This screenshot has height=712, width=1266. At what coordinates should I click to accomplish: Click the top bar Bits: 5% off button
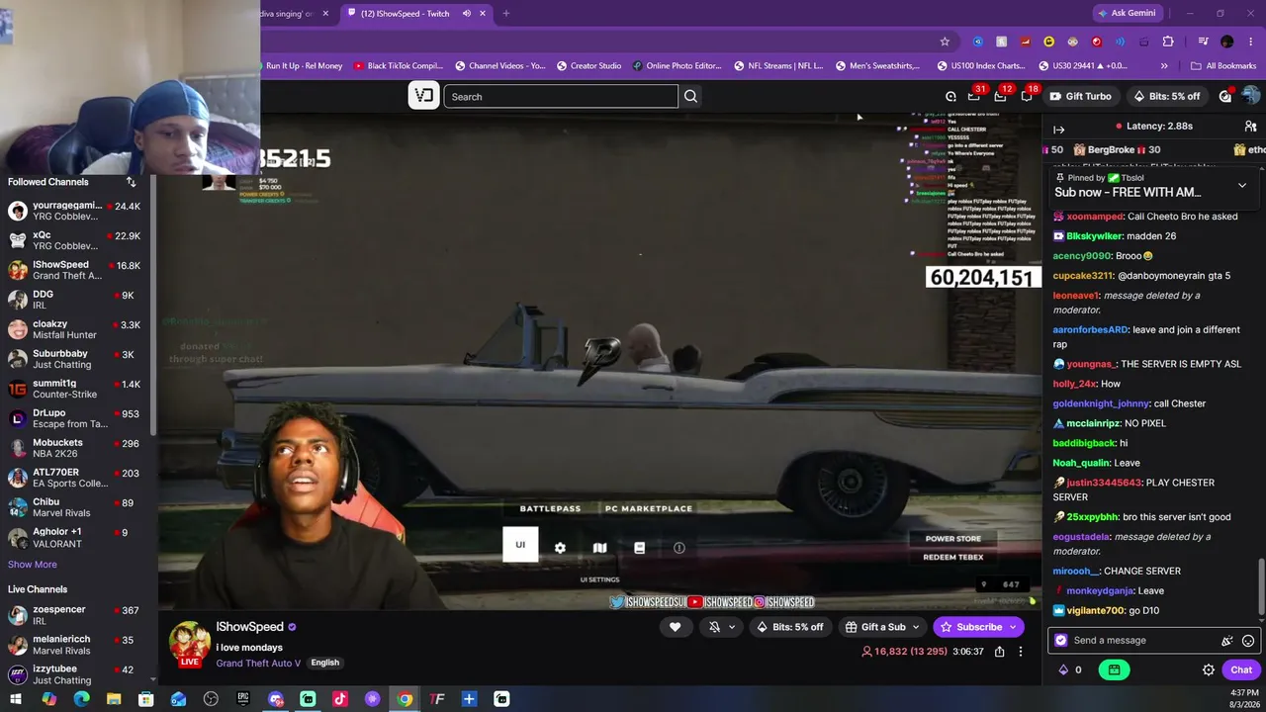click(1166, 96)
